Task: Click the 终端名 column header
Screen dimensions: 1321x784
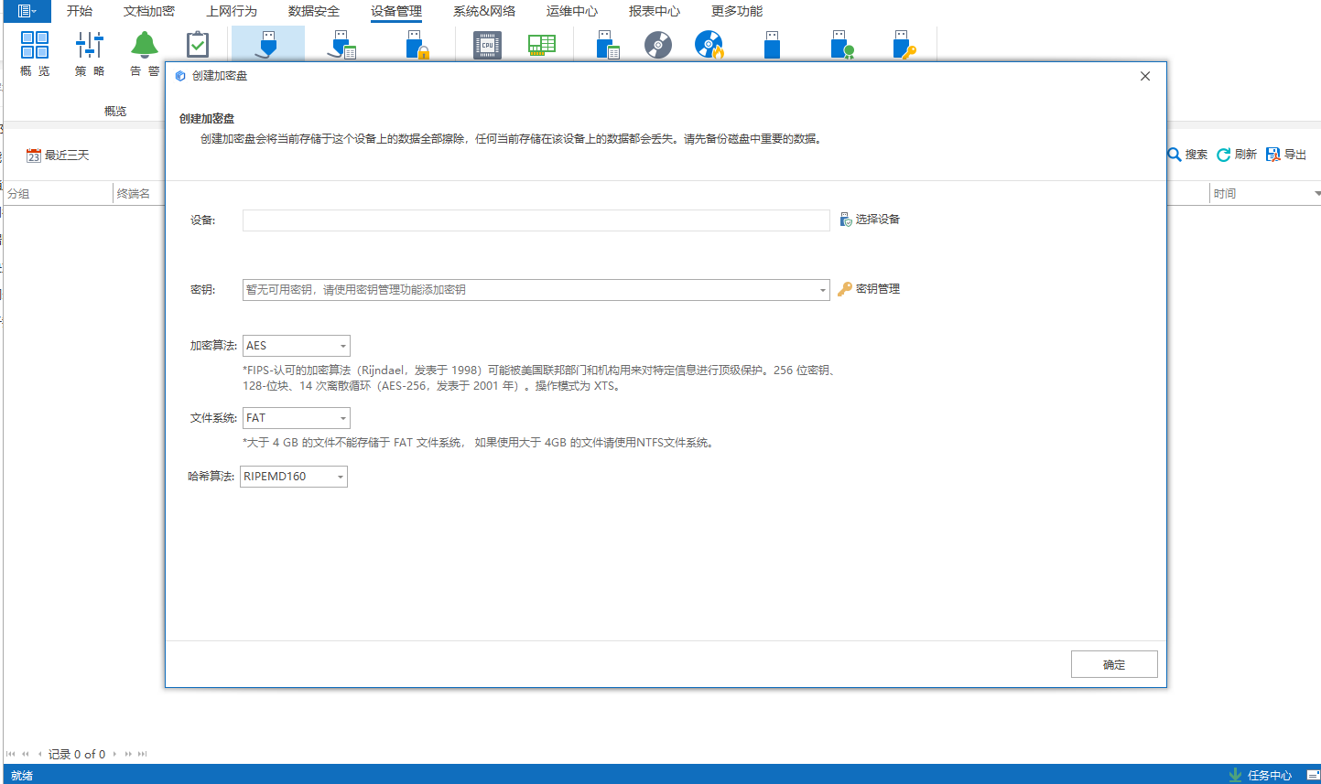Action: (x=134, y=194)
